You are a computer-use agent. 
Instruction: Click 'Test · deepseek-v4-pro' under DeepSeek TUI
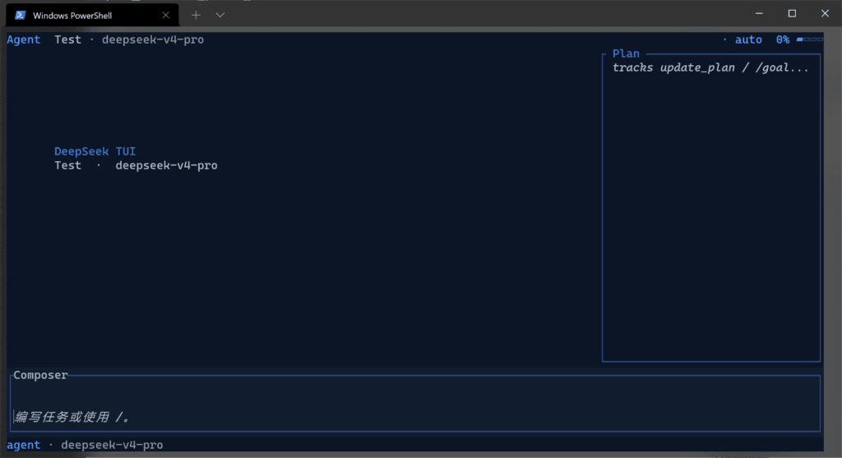pyautogui.click(x=136, y=165)
